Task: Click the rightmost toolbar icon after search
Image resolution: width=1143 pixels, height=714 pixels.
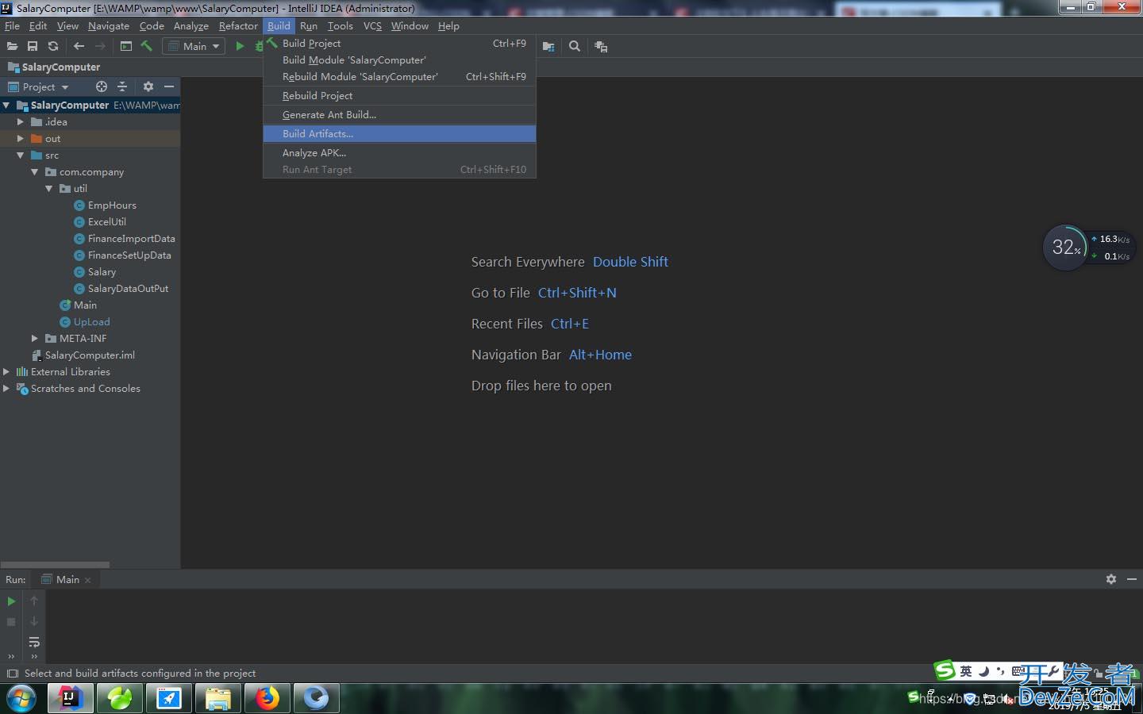Action: click(601, 47)
